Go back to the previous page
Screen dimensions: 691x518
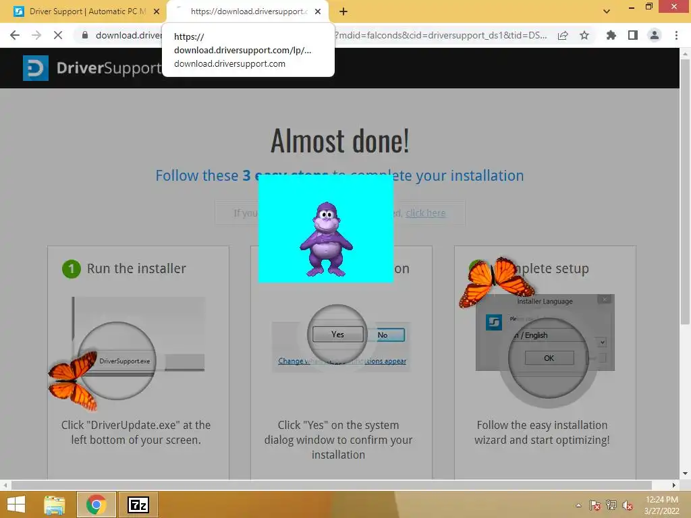15,35
